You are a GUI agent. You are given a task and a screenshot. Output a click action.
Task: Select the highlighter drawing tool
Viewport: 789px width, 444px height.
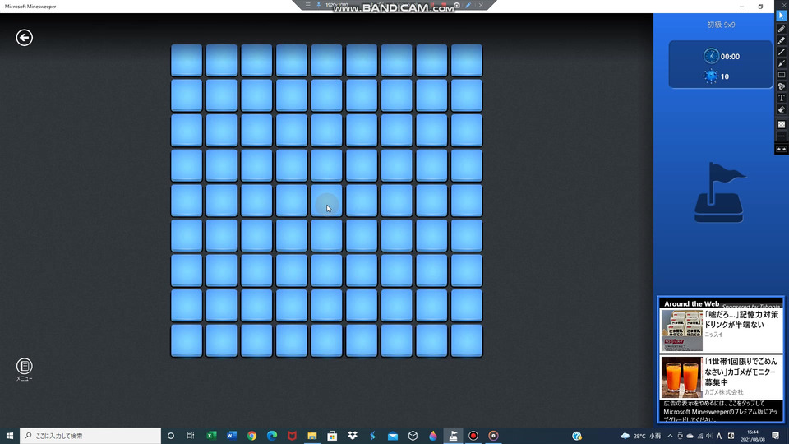(782, 40)
